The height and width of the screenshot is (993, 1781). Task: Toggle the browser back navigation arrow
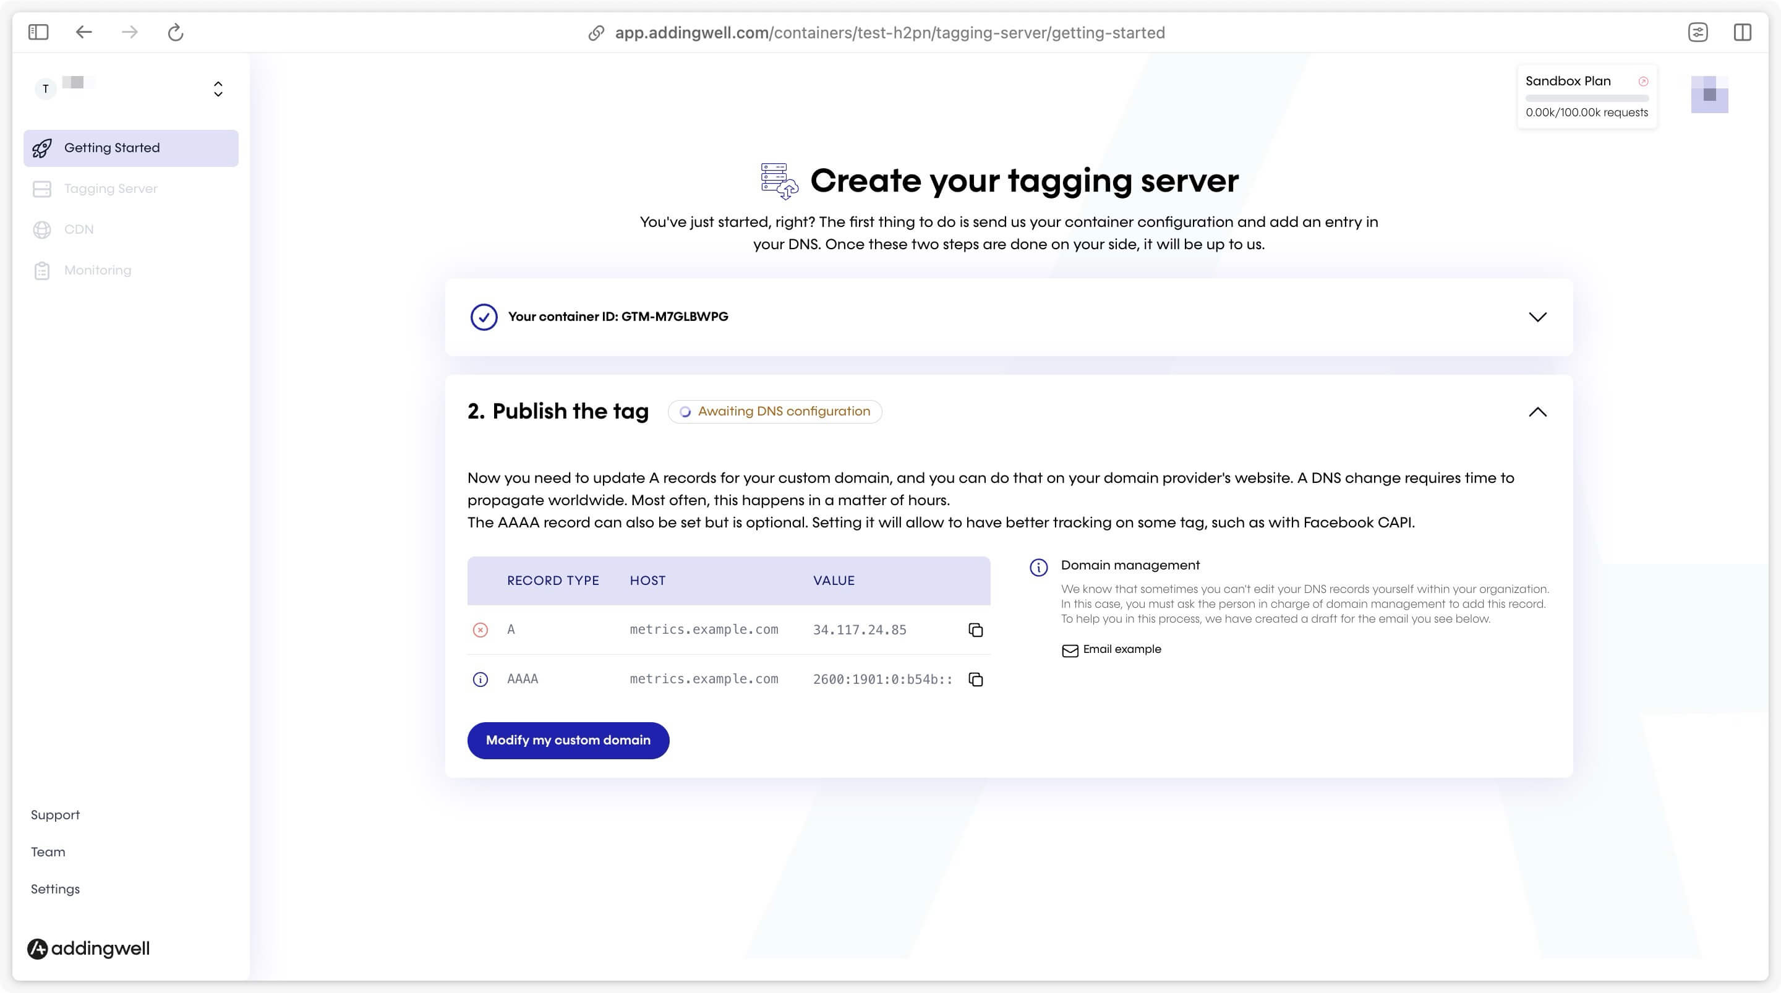[x=83, y=32]
